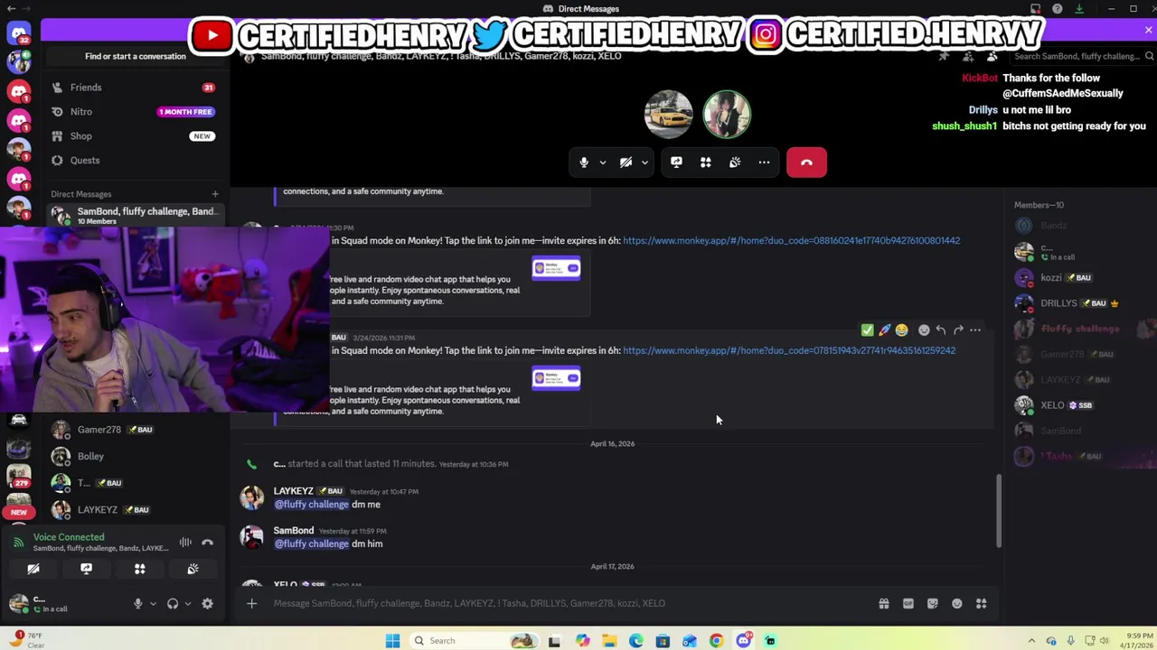Create a new DM with plus icon
This screenshot has height=650, width=1157.
[x=215, y=194]
